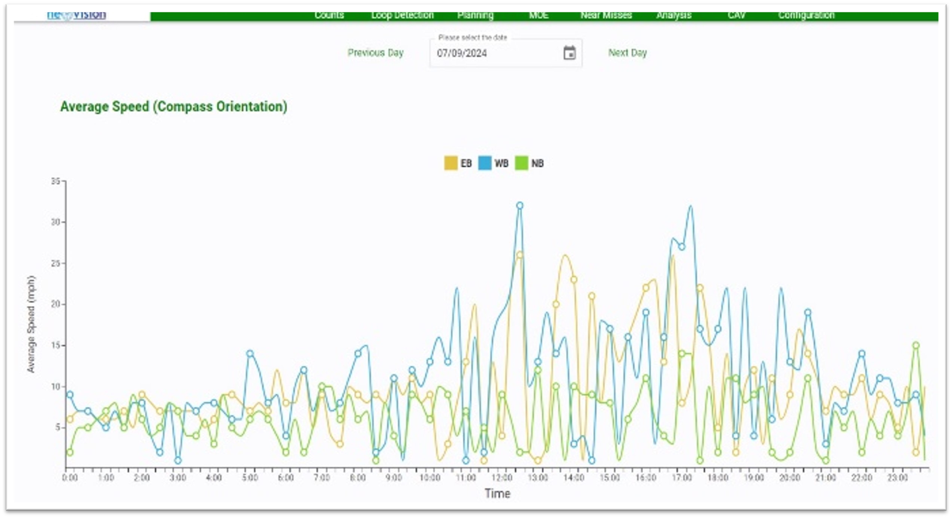Viewport: 952px width, 518px height.
Task: Click WB peak data point near 12:30
Action: tap(520, 205)
